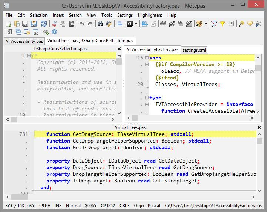
Task: Open the Highlighters menu
Action: coord(150,15)
